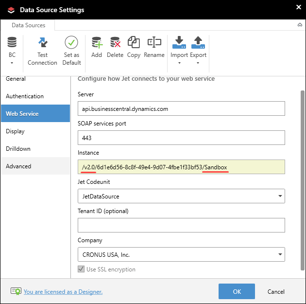Open the Export menu
Viewport: 306px width, 304px height.
point(198,50)
